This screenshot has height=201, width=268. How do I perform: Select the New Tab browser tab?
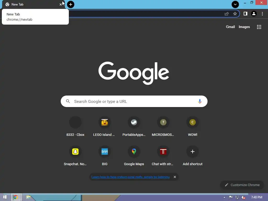click(33, 4)
